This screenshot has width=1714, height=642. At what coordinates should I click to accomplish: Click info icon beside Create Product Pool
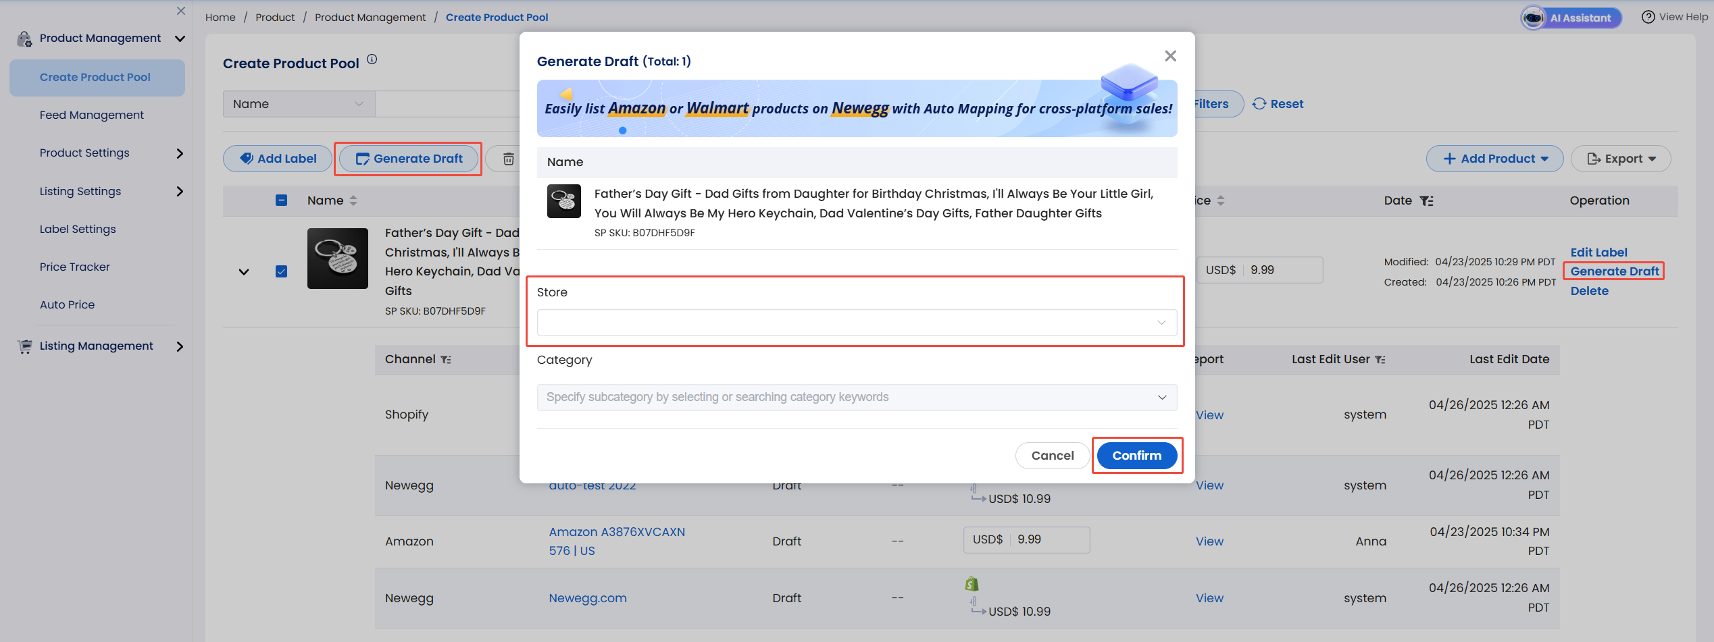[372, 59]
